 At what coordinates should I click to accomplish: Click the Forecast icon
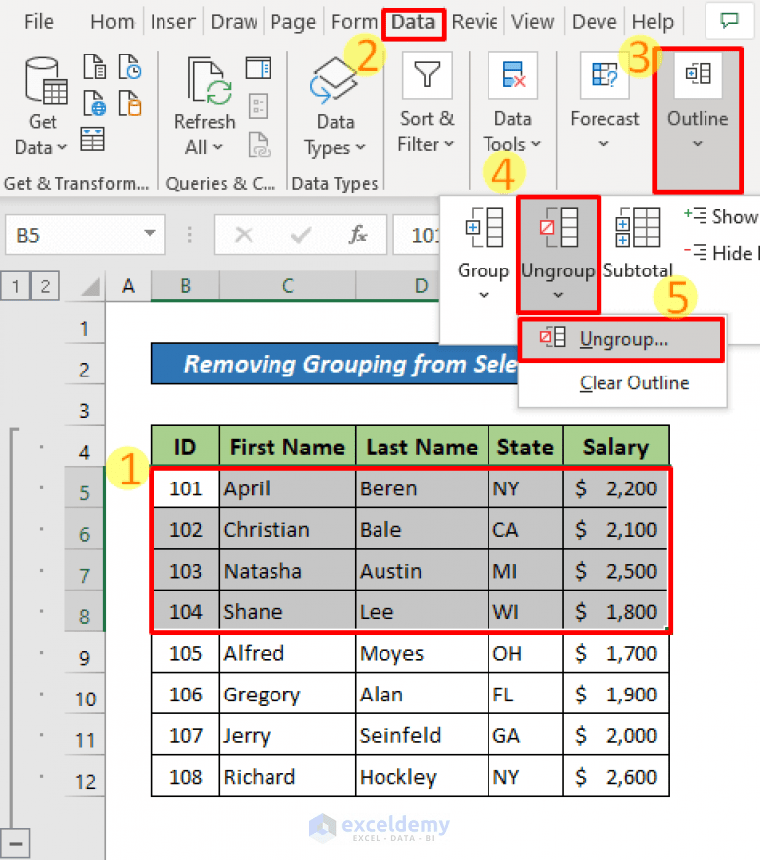click(604, 75)
